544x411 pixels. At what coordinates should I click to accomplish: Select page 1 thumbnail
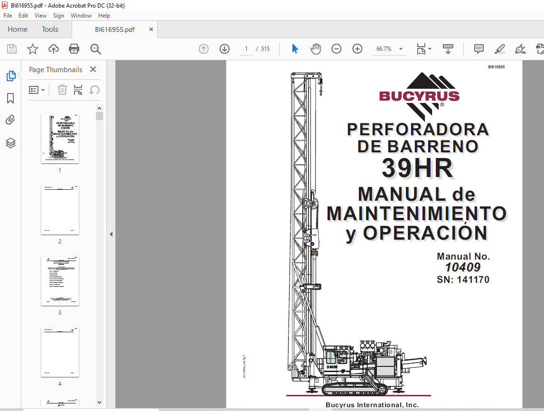coord(60,139)
